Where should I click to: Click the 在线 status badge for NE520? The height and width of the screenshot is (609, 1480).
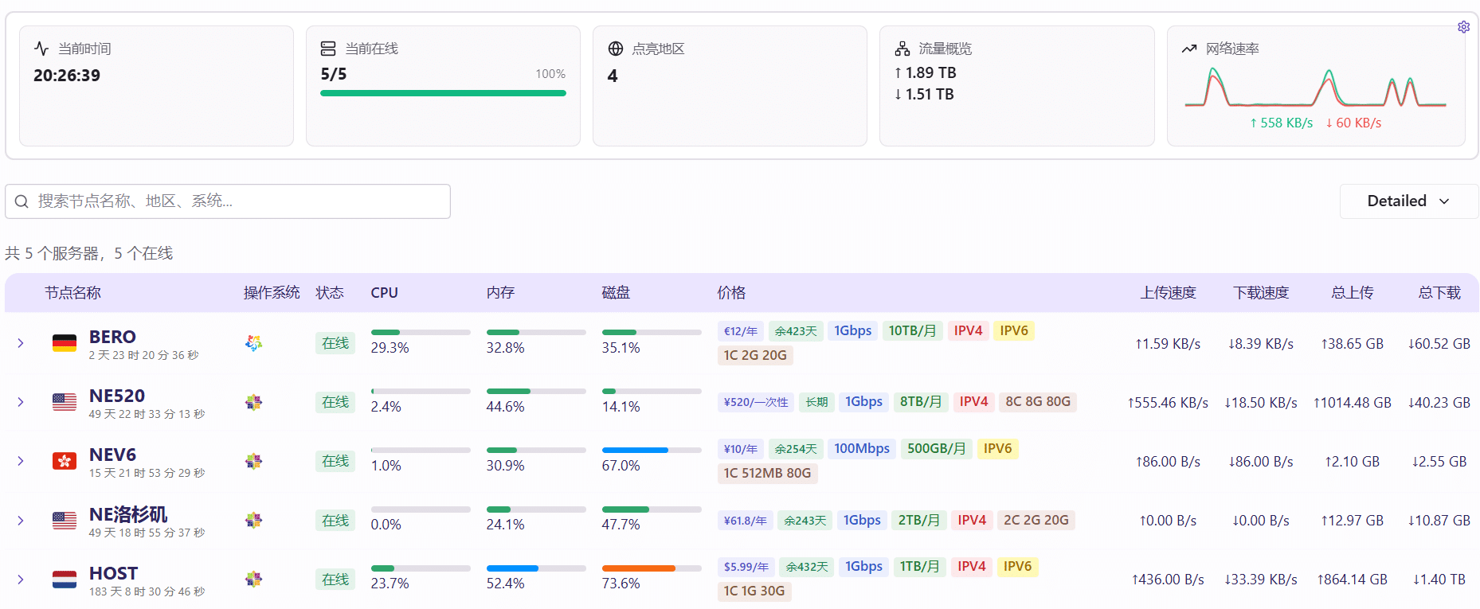click(335, 402)
